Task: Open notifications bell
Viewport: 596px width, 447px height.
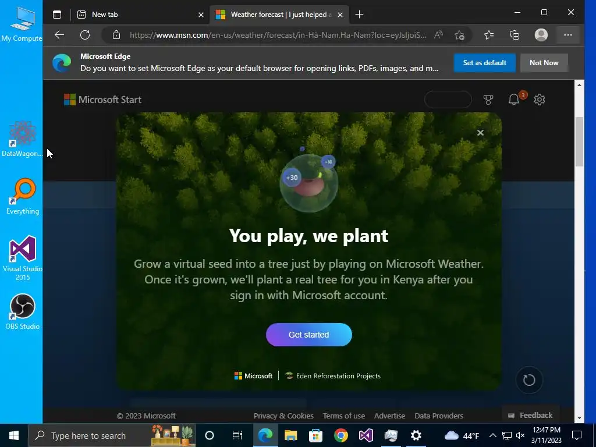Action: [514, 99]
